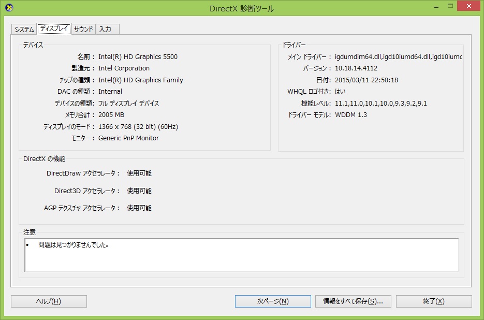This screenshot has height=320, width=484.
Task: Click the DirectX の機能 group heading
Action: 44,159
